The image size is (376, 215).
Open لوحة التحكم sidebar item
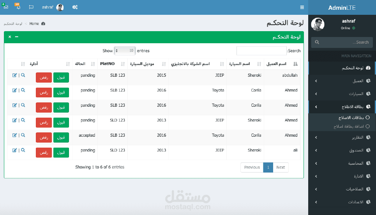342,68
